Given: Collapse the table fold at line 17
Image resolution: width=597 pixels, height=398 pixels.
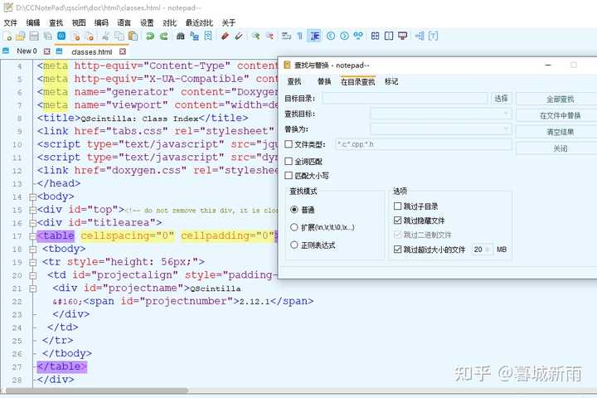Looking at the screenshot, I should [32, 236].
